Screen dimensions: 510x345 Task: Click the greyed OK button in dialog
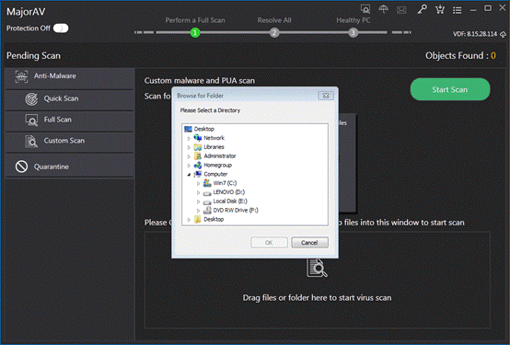point(269,243)
